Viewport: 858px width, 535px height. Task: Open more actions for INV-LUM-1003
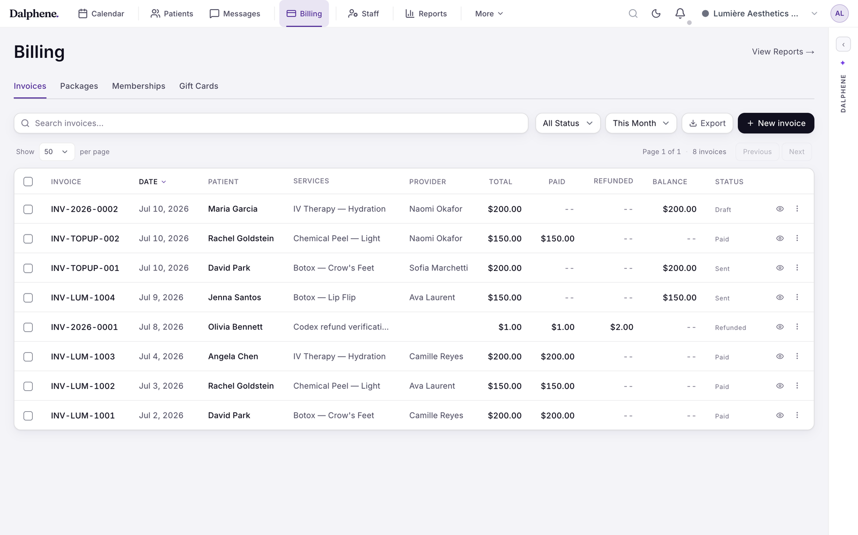pyautogui.click(x=797, y=356)
